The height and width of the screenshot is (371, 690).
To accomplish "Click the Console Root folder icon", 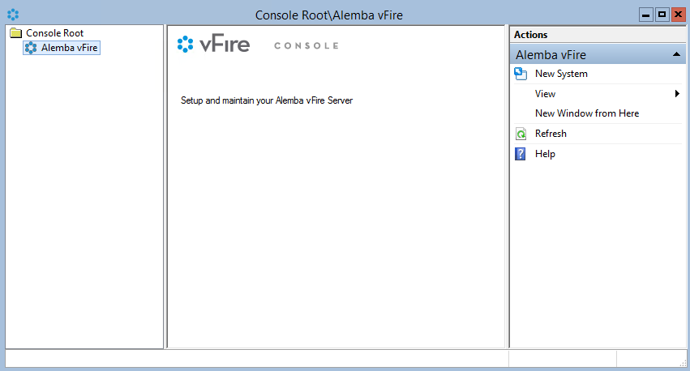I will pyautogui.click(x=15, y=33).
